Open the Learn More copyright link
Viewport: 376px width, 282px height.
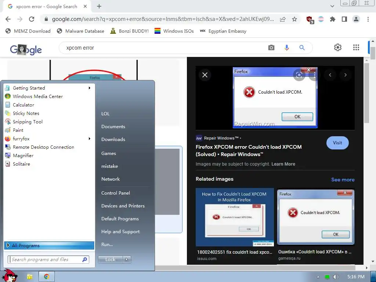coord(283,164)
